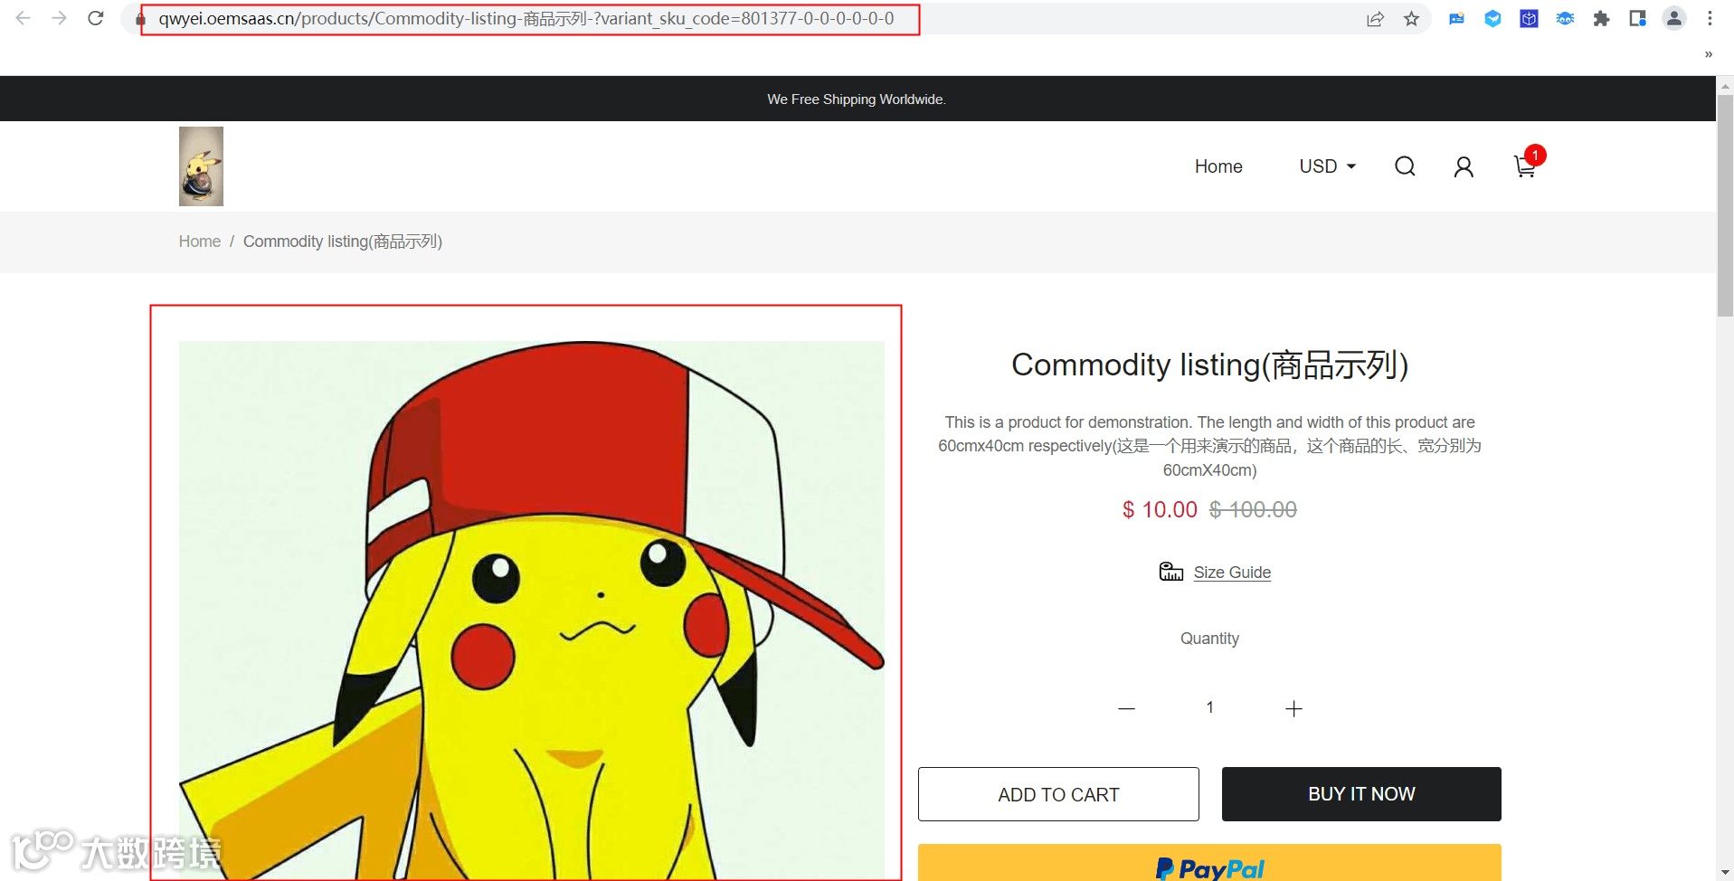Edit the quantity value field
This screenshot has height=881, width=1734.
1209,707
